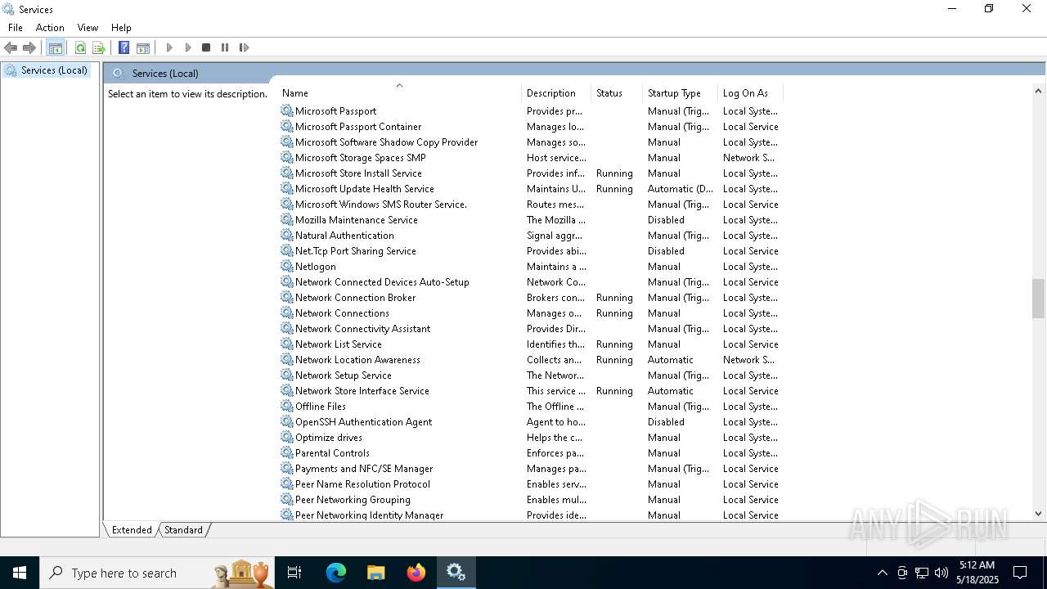Click the Microsoft Passport service gear icon

tap(287, 110)
